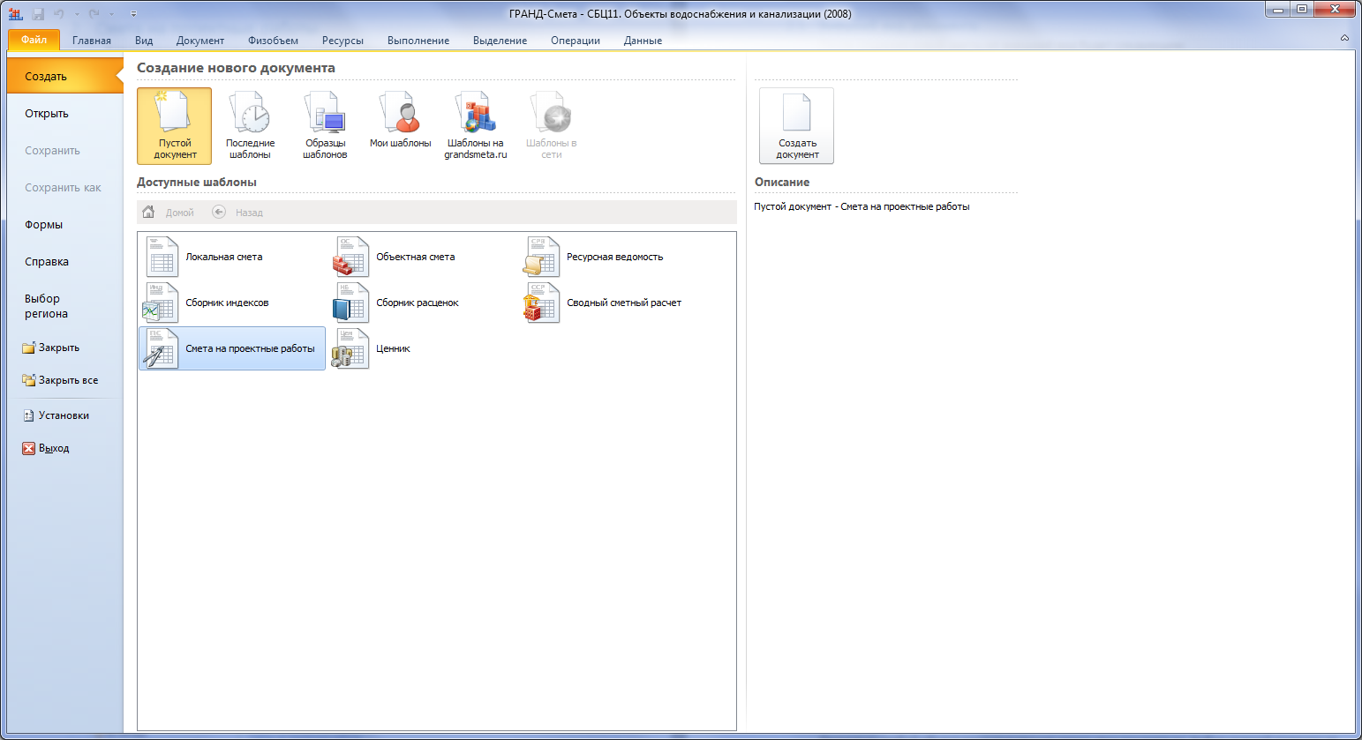Screen dimensions: 1362x740
Task: Open the undo history dropdown arrow
Action: click(77, 14)
